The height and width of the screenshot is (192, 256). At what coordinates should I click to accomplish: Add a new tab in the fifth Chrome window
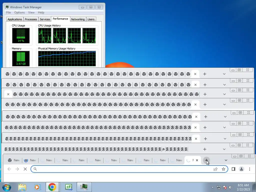tap(206, 117)
